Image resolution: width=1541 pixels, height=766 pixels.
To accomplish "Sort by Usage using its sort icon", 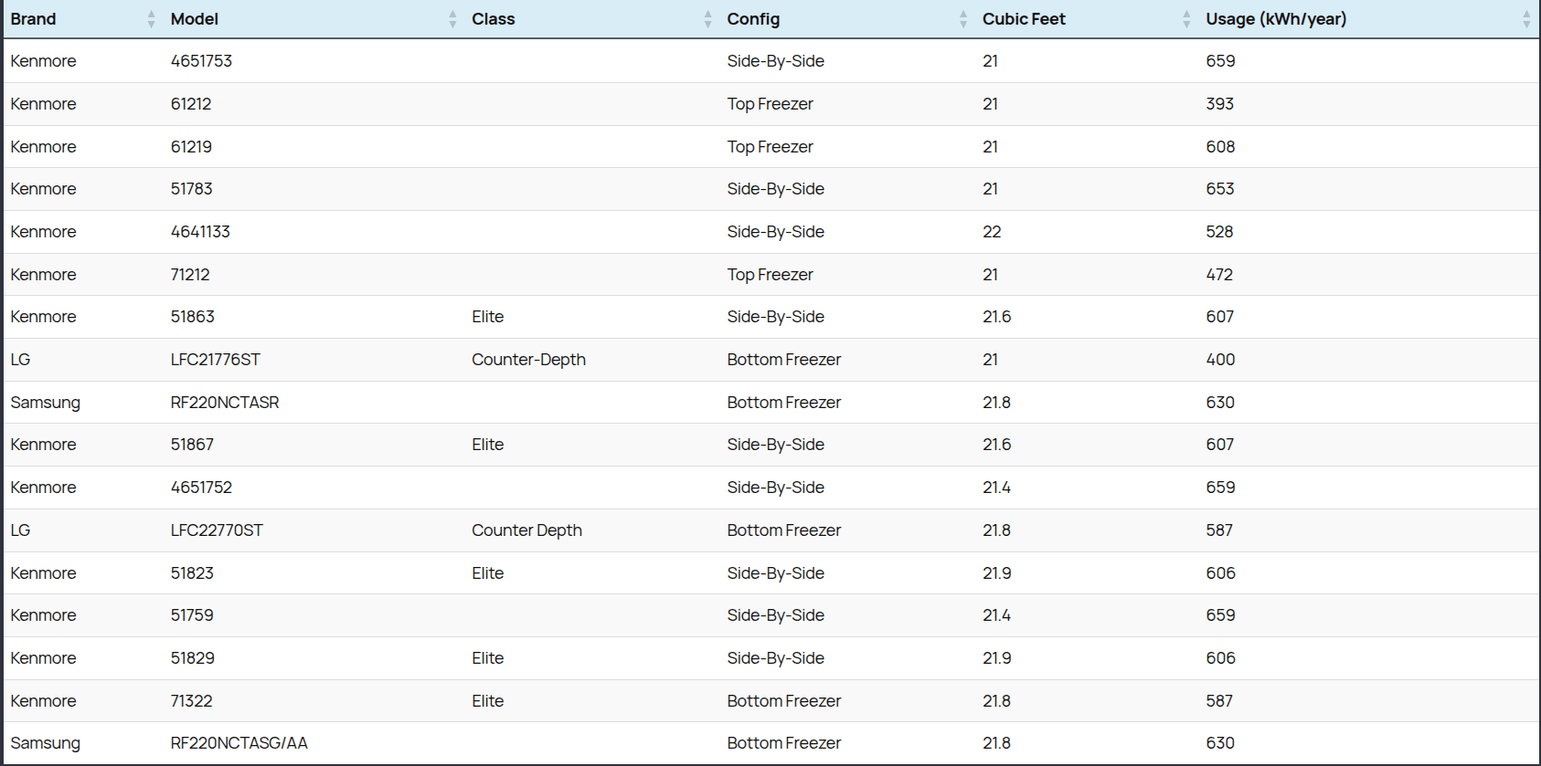I will pyautogui.click(x=1526, y=19).
